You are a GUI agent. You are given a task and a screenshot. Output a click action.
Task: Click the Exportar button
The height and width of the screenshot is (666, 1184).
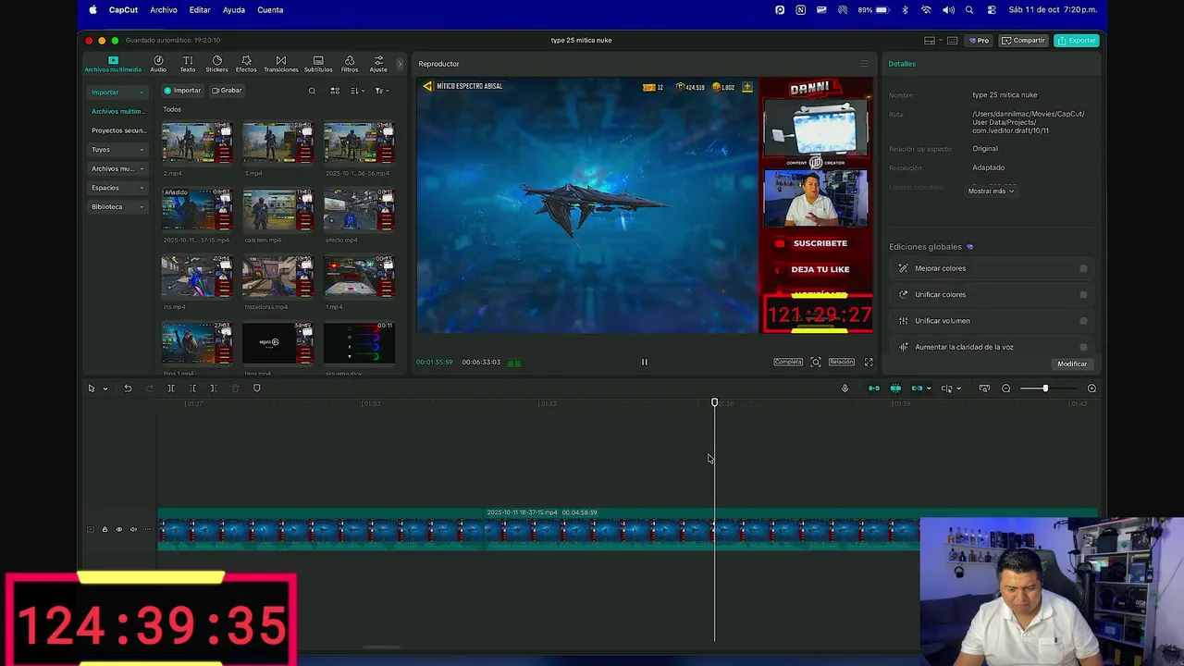tap(1077, 41)
